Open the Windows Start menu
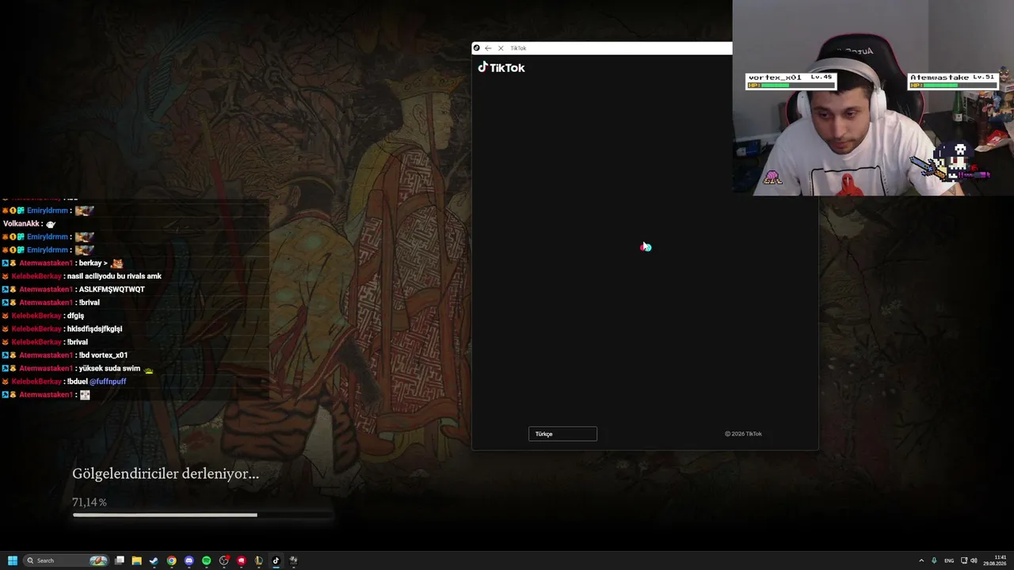This screenshot has width=1014, height=570. [13, 560]
